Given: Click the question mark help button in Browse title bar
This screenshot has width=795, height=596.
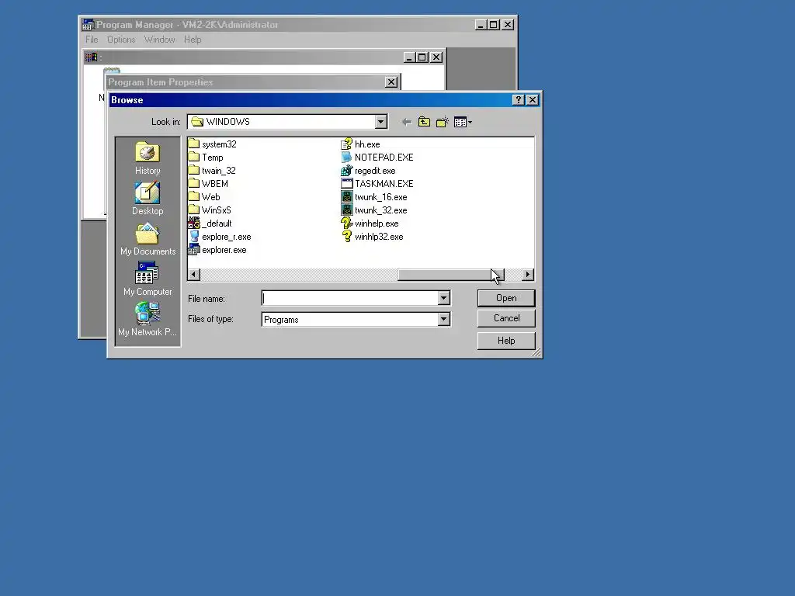Looking at the screenshot, I should tap(518, 100).
